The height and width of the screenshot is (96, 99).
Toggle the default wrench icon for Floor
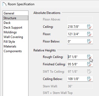click(89, 34)
